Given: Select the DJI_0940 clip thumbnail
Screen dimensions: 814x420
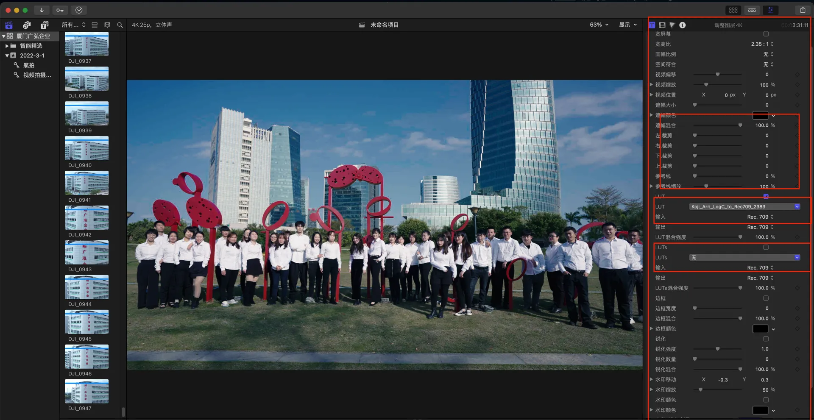Looking at the screenshot, I should (x=86, y=148).
